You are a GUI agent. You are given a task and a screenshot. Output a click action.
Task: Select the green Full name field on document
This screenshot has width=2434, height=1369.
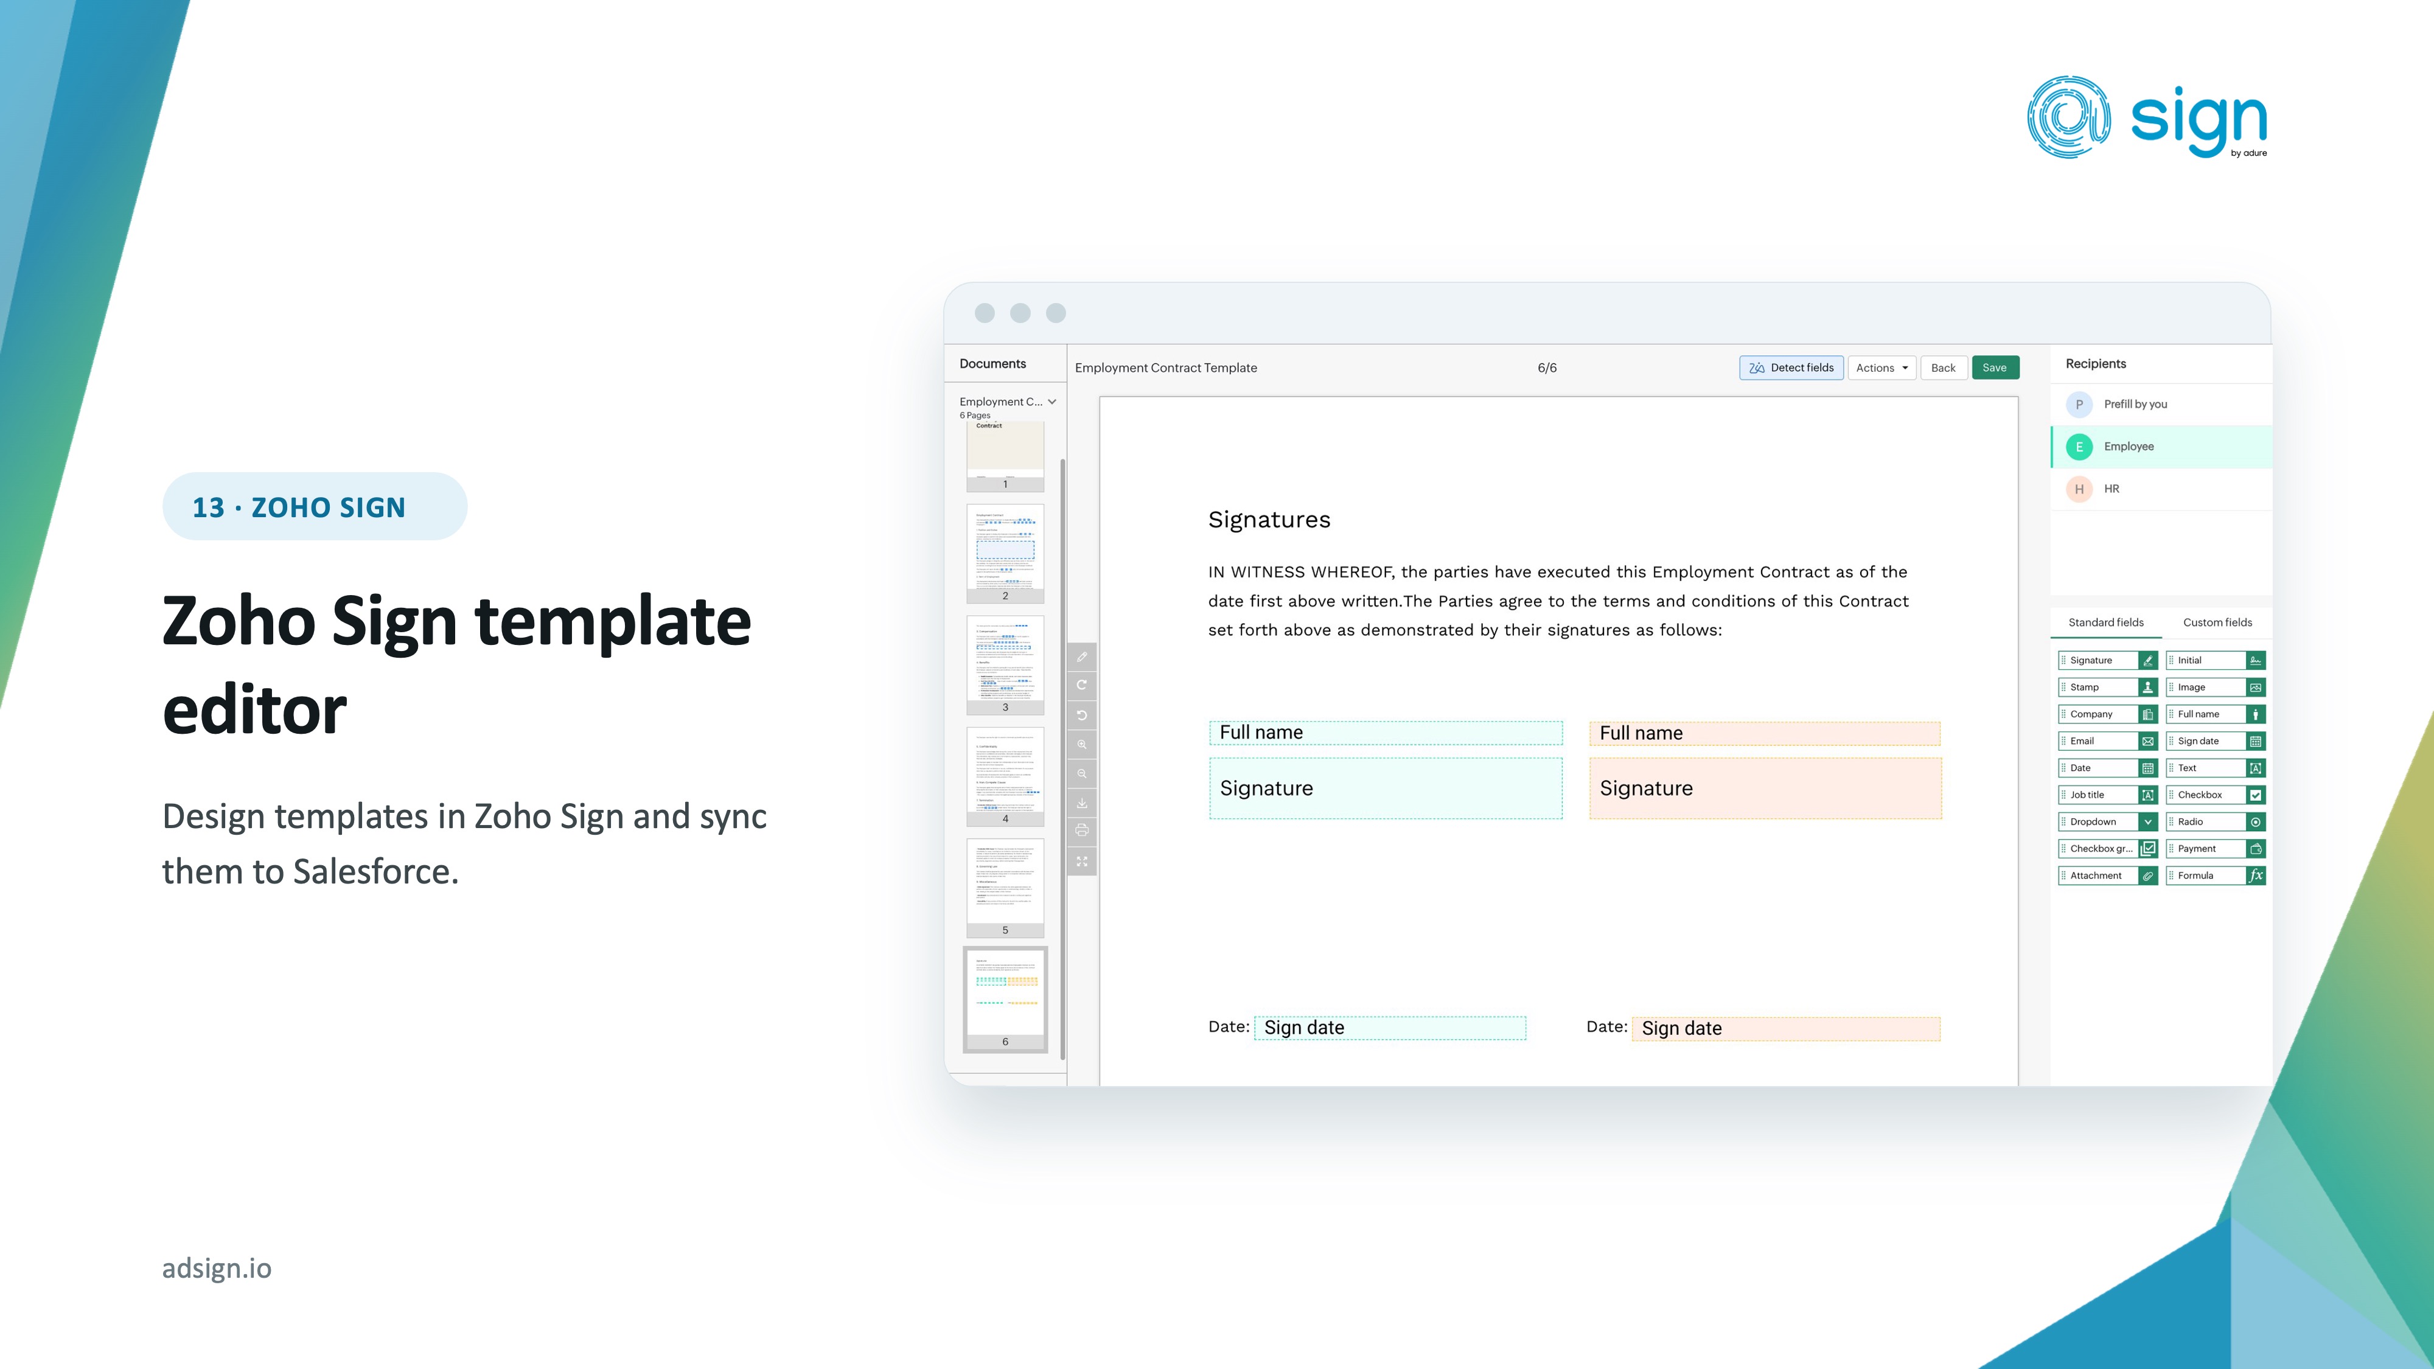coord(1385,733)
